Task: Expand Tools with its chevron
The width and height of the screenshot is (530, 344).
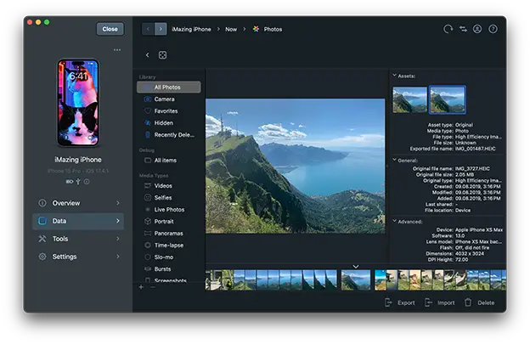Action: click(117, 239)
